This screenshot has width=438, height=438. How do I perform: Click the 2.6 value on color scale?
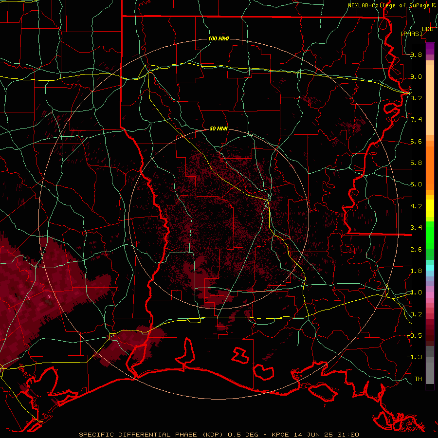(416, 250)
